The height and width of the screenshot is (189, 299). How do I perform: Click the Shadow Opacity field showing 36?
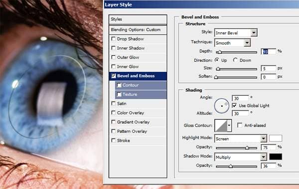(x=269, y=166)
